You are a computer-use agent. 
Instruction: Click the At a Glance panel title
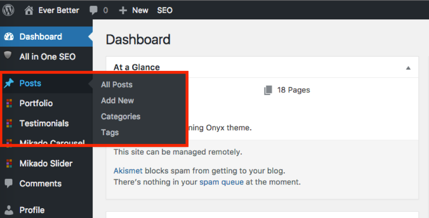[x=137, y=67]
